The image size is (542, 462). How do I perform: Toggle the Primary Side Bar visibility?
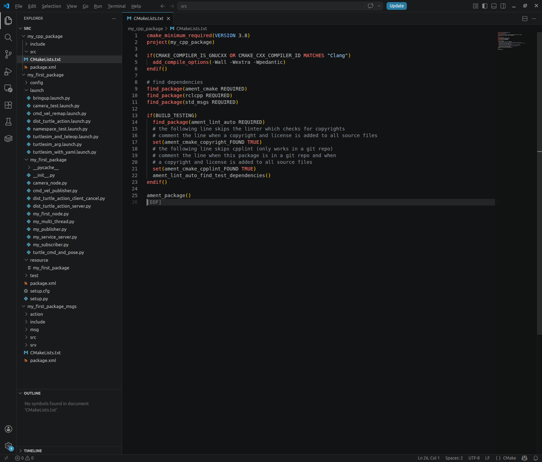[485, 6]
